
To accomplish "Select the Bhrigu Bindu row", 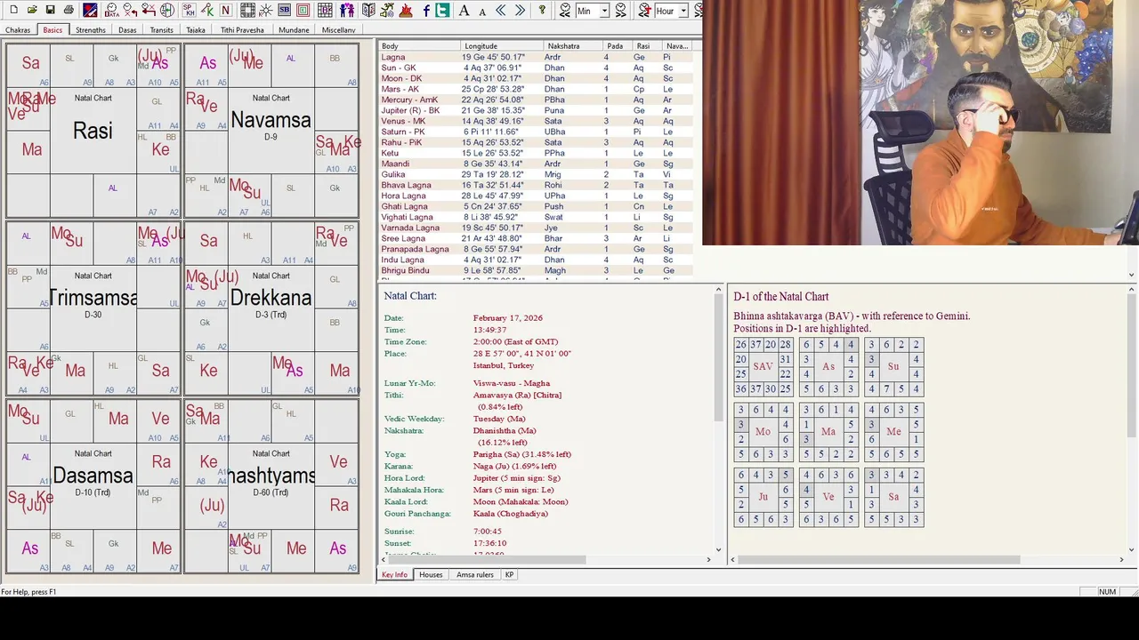I will point(534,270).
